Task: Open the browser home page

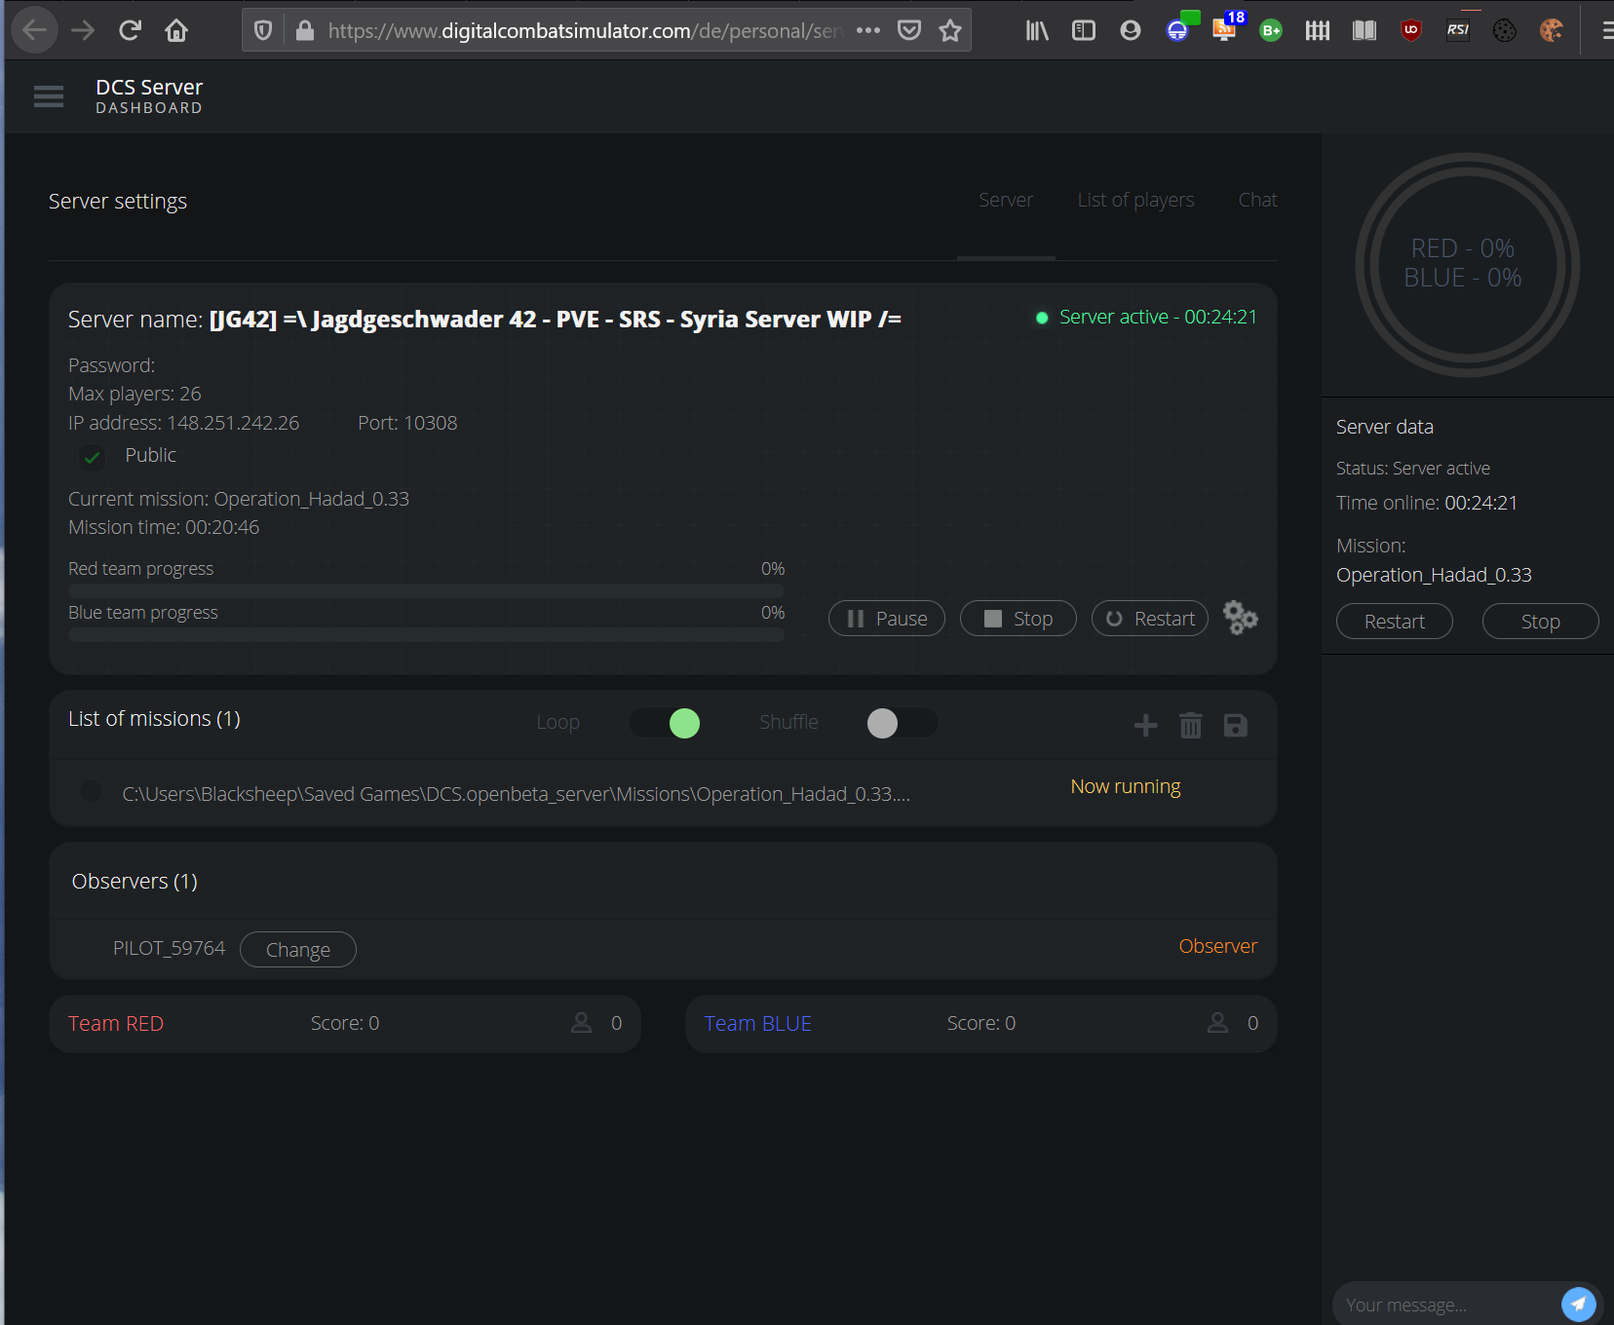Action: [x=176, y=30]
